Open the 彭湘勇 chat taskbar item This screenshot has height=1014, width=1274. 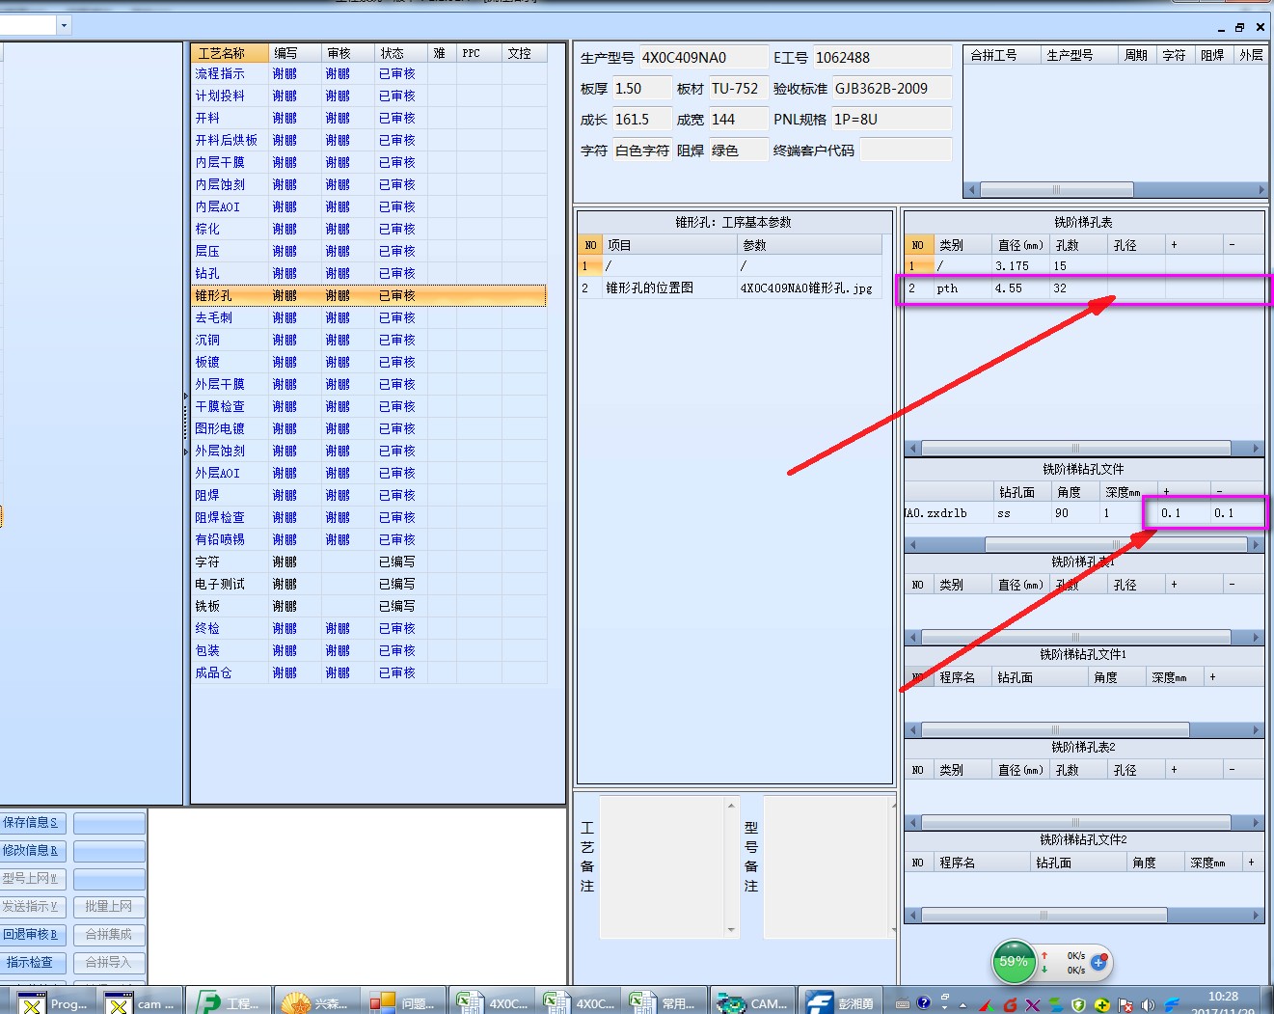click(840, 1002)
